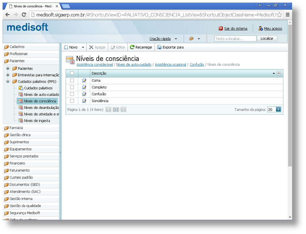
Task: Click the column chooser icon in the Descrição header
Action: [x=279, y=73]
